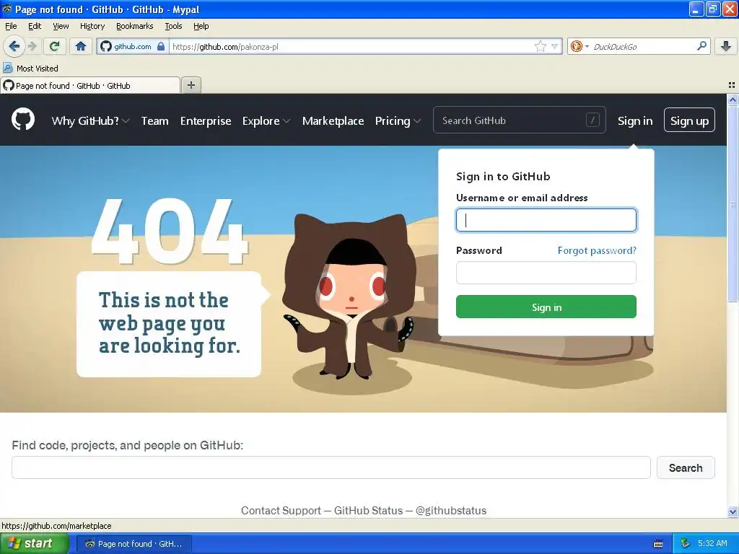Open the Windows Start button
739x554 pixels.
pos(34,544)
